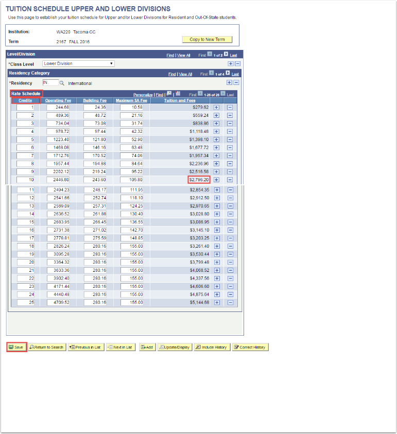Delete the credit 10 rate row
The image size is (397, 434).
pyautogui.click(x=230, y=180)
